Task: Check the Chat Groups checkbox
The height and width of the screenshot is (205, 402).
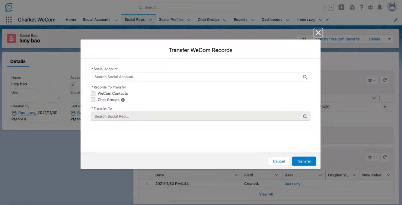Action: tap(93, 100)
